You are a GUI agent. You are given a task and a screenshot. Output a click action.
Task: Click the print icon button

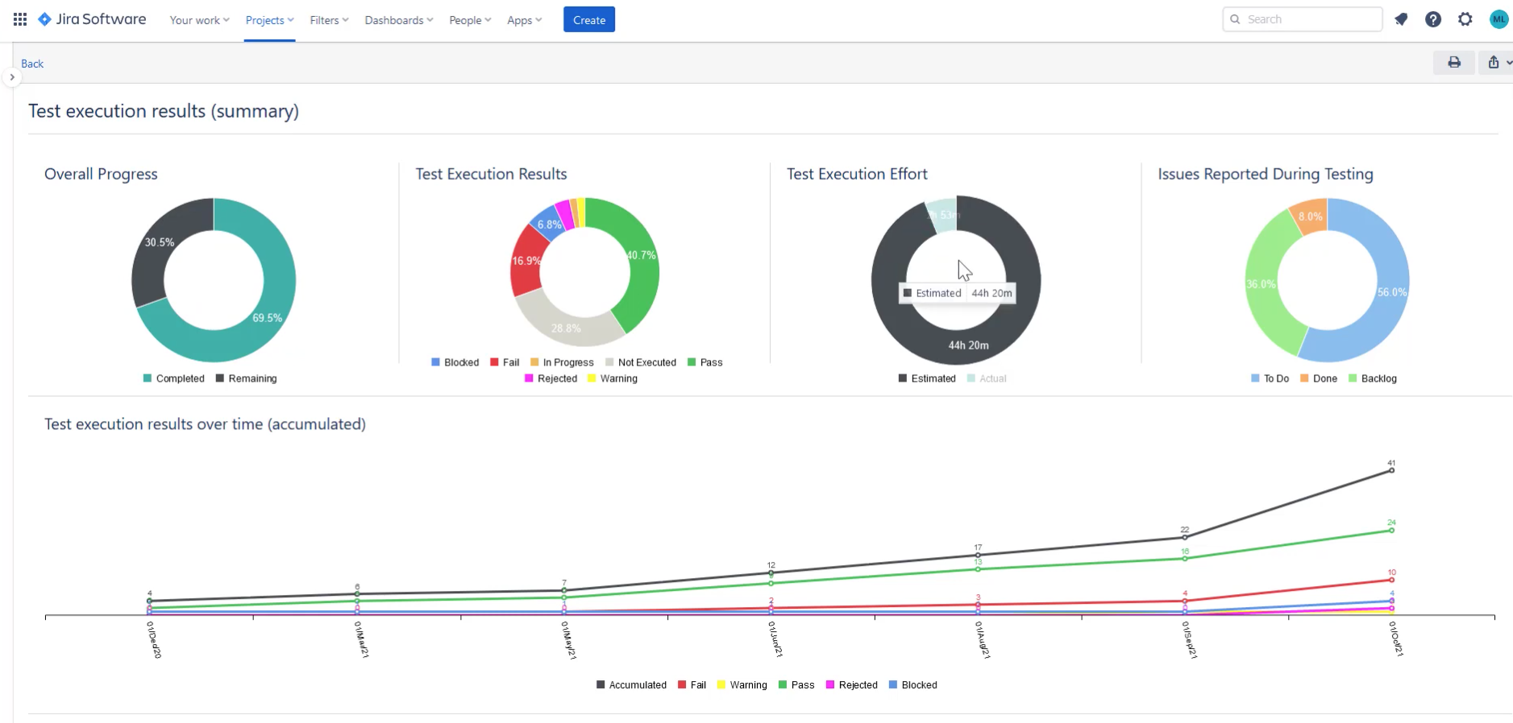pyautogui.click(x=1454, y=62)
